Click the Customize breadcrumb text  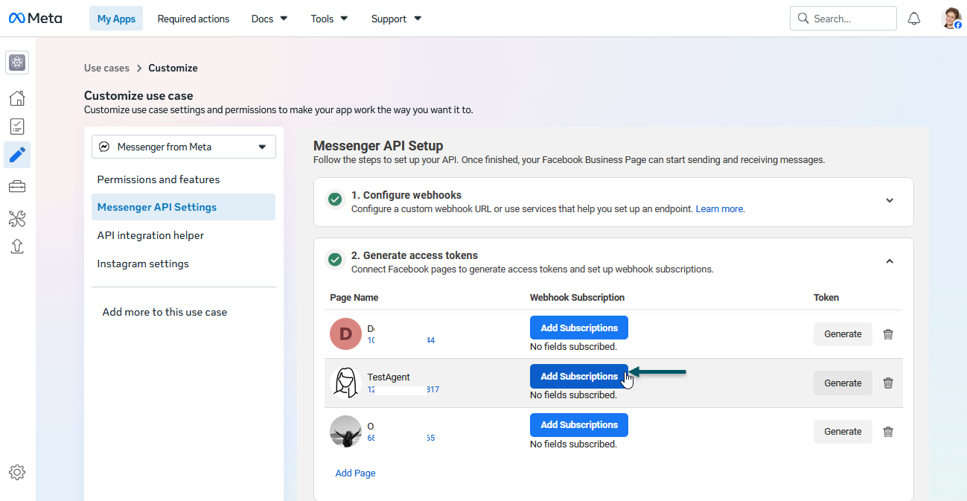point(173,68)
